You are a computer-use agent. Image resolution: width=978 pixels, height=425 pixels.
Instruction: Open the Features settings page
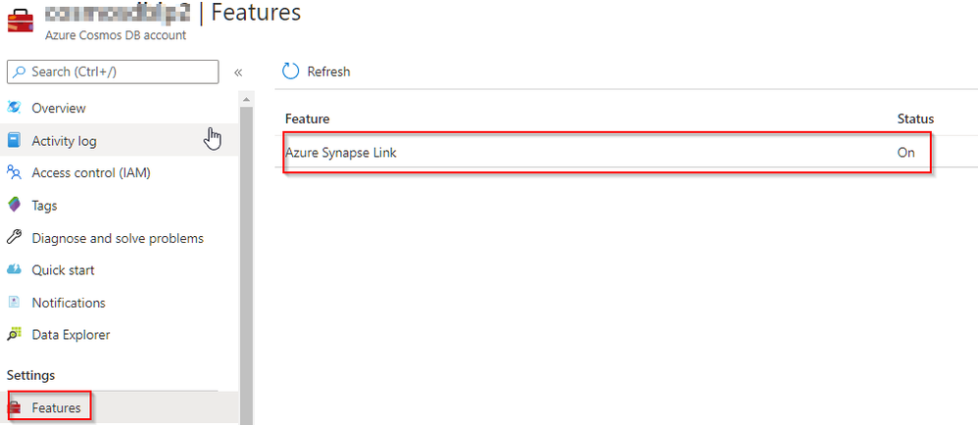[x=56, y=407]
